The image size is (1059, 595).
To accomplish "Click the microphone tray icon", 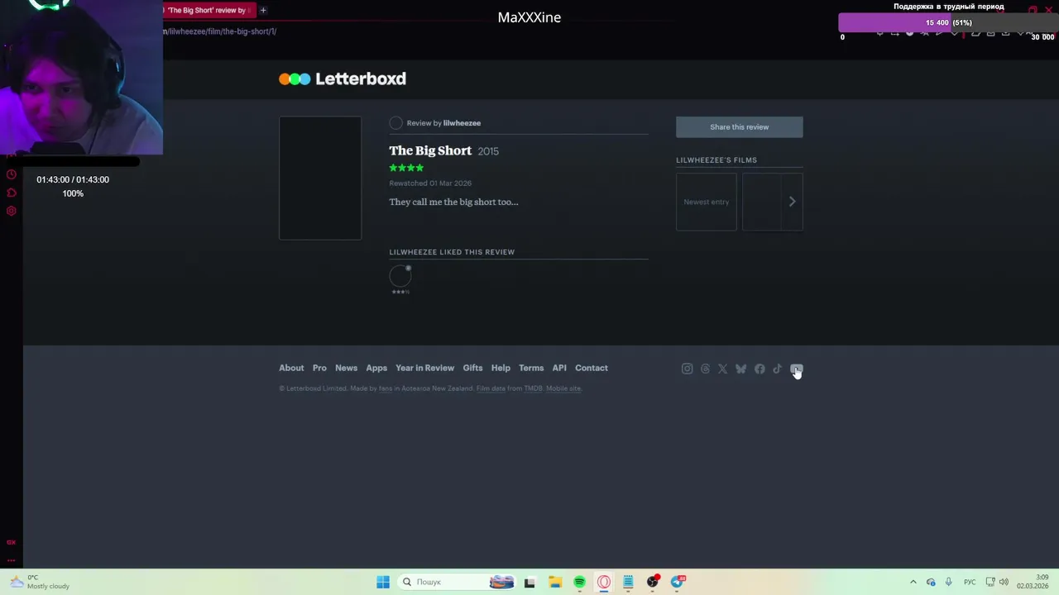I will 948,582.
